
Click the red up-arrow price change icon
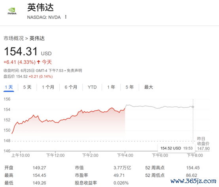click(x=39, y=62)
